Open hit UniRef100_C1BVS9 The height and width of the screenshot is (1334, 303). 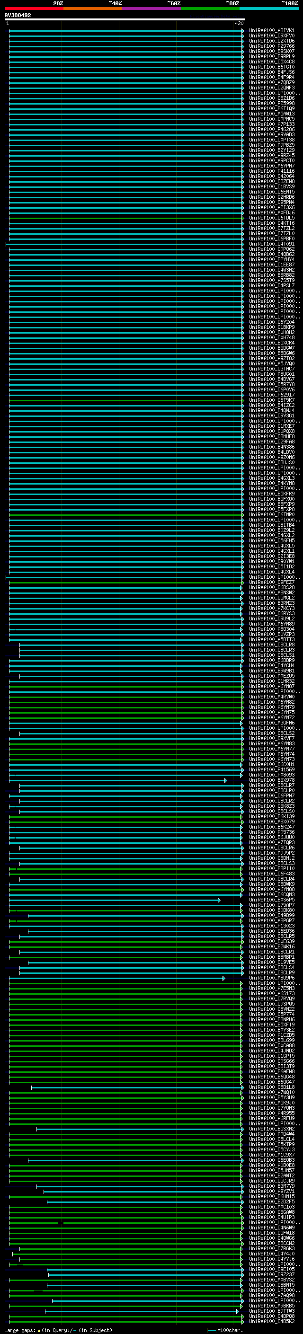click(271, 187)
